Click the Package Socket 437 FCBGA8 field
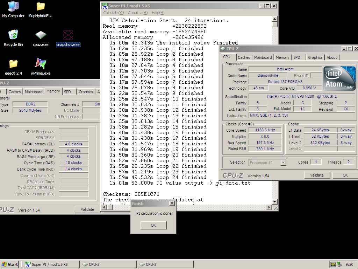Image resolution: width=358 pixels, height=269 pixels. [x=285, y=82]
